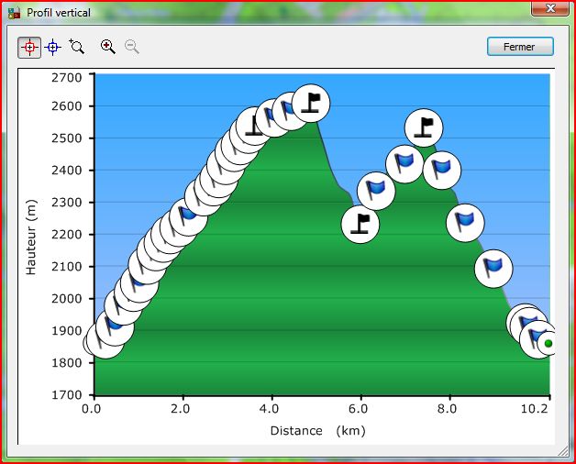Click black flag marker near 6.0 km
The width and height of the screenshot is (576, 464).
(x=360, y=224)
